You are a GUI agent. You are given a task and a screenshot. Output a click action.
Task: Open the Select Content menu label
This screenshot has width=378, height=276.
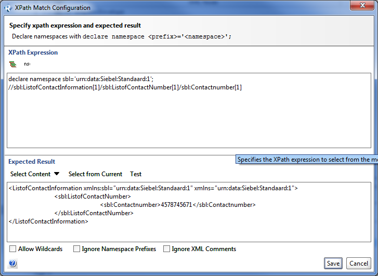click(x=30, y=174)
